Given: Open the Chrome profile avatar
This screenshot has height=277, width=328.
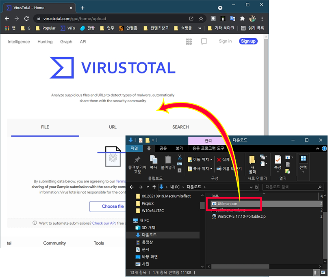Looking at the screenshot, I should pyautogui.click(x=252, y=19).
